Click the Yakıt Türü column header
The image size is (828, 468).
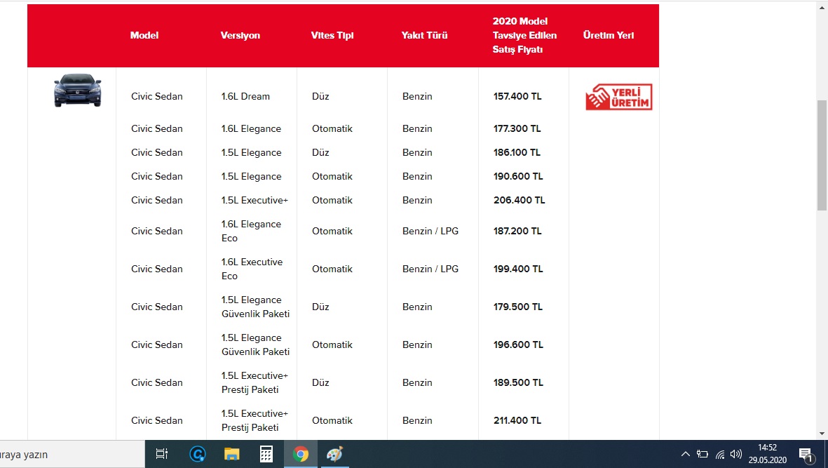tap(425, 35)
